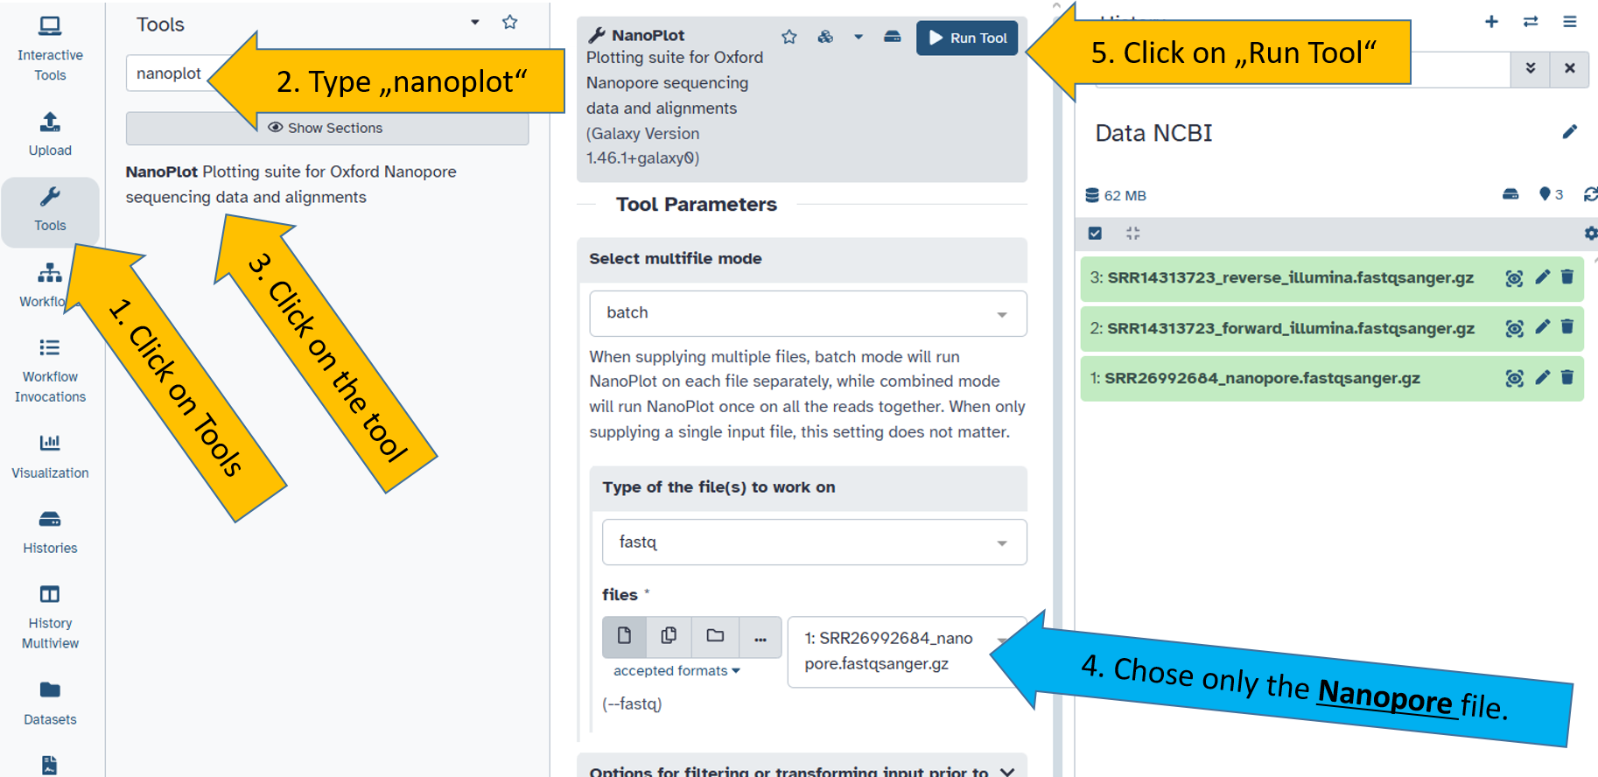Edit attributes of SRR14313723_forward_illumina dataset
Viewport: 1598px width, 777px height.
[x=1542, y=327]
